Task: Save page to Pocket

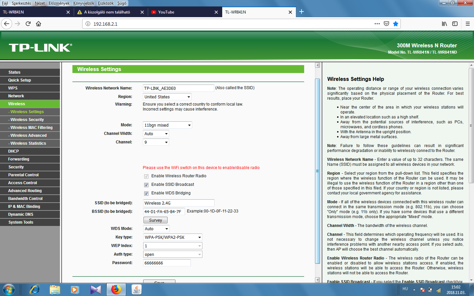Action: (386, 24)
